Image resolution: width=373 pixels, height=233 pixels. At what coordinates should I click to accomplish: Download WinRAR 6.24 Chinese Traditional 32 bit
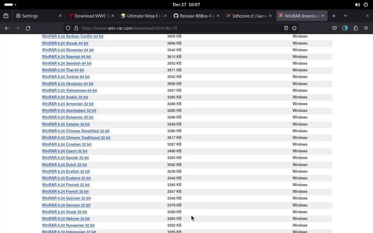[76, 137]
